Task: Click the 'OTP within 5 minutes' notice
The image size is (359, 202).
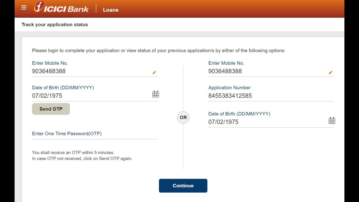Action: [x=73, y=153]
